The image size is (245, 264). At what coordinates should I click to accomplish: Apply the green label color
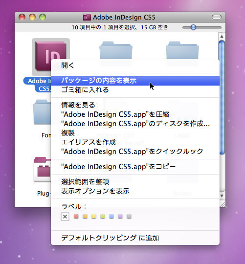103,217
